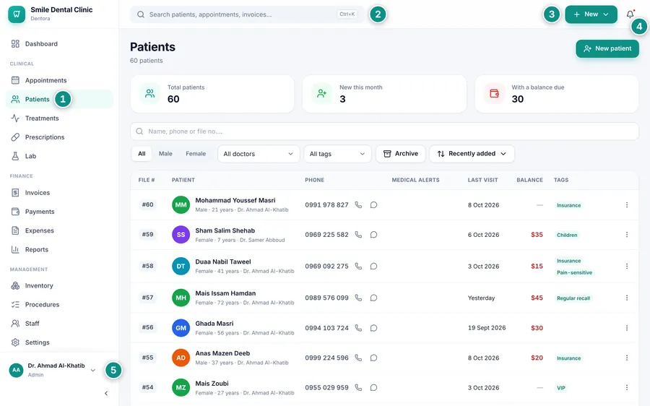The image size is (650, 406).
Task: Message Sham Salim Shehab via chat icon
Action: [x=373, y=235]
